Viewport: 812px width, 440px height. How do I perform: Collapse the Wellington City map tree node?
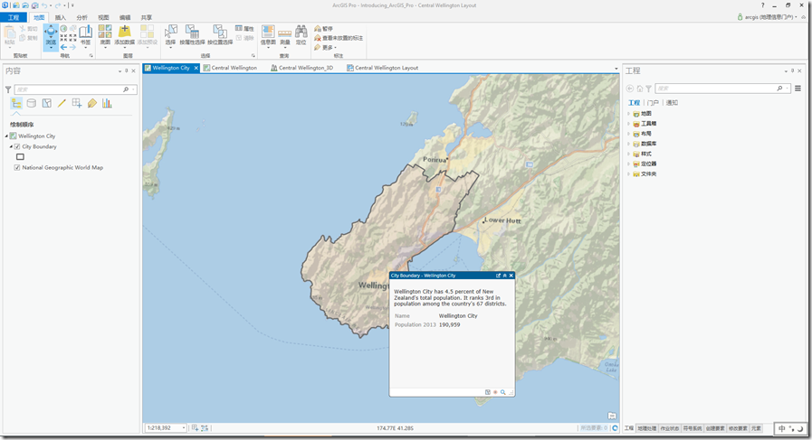point(6,136)
